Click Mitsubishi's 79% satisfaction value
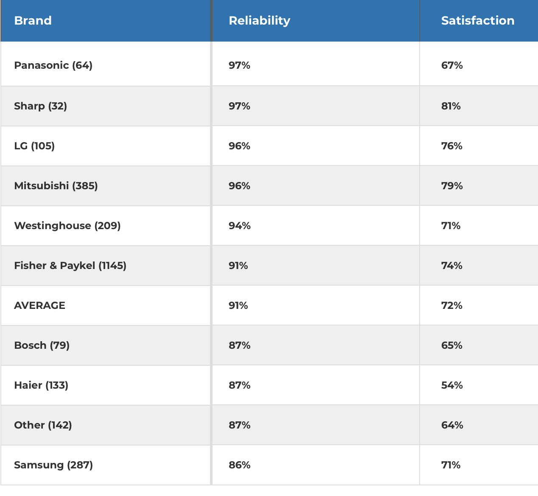538x496 pixels. 452,186
